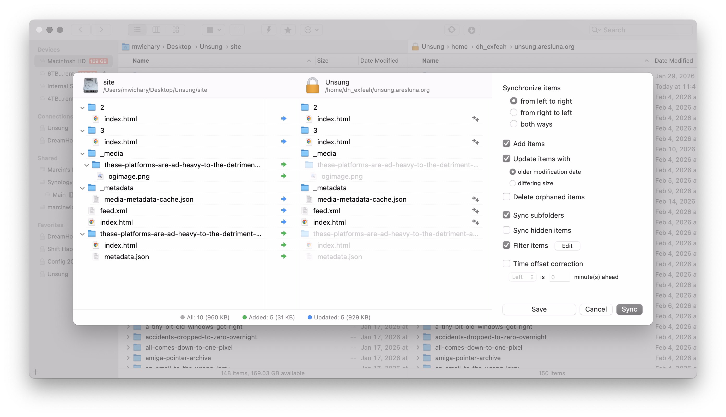This screenshot has height=417, width=726.
Task: Click the Desktop breadcrumb path item
Action: pyautogui.click(x=179, y=47)
